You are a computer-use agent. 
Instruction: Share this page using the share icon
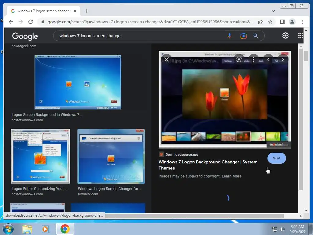[x=260, y=22]
